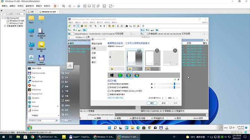Open Total Commander floppy icon in guest taskbar
This screenshot has height=140, width=250.
point(161,128)
